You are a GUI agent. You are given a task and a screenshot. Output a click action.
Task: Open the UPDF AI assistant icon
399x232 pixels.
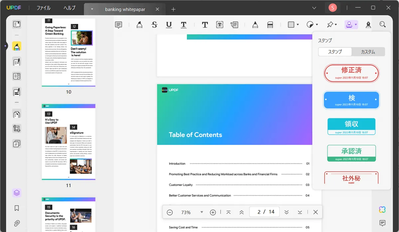(382, 209)
